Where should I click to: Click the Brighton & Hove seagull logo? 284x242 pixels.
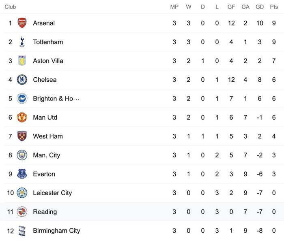click(x=22, y=98)
